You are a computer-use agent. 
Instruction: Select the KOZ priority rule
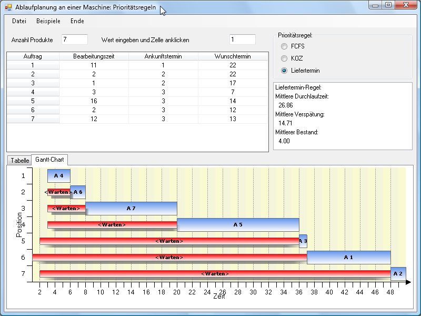point(285,58)
